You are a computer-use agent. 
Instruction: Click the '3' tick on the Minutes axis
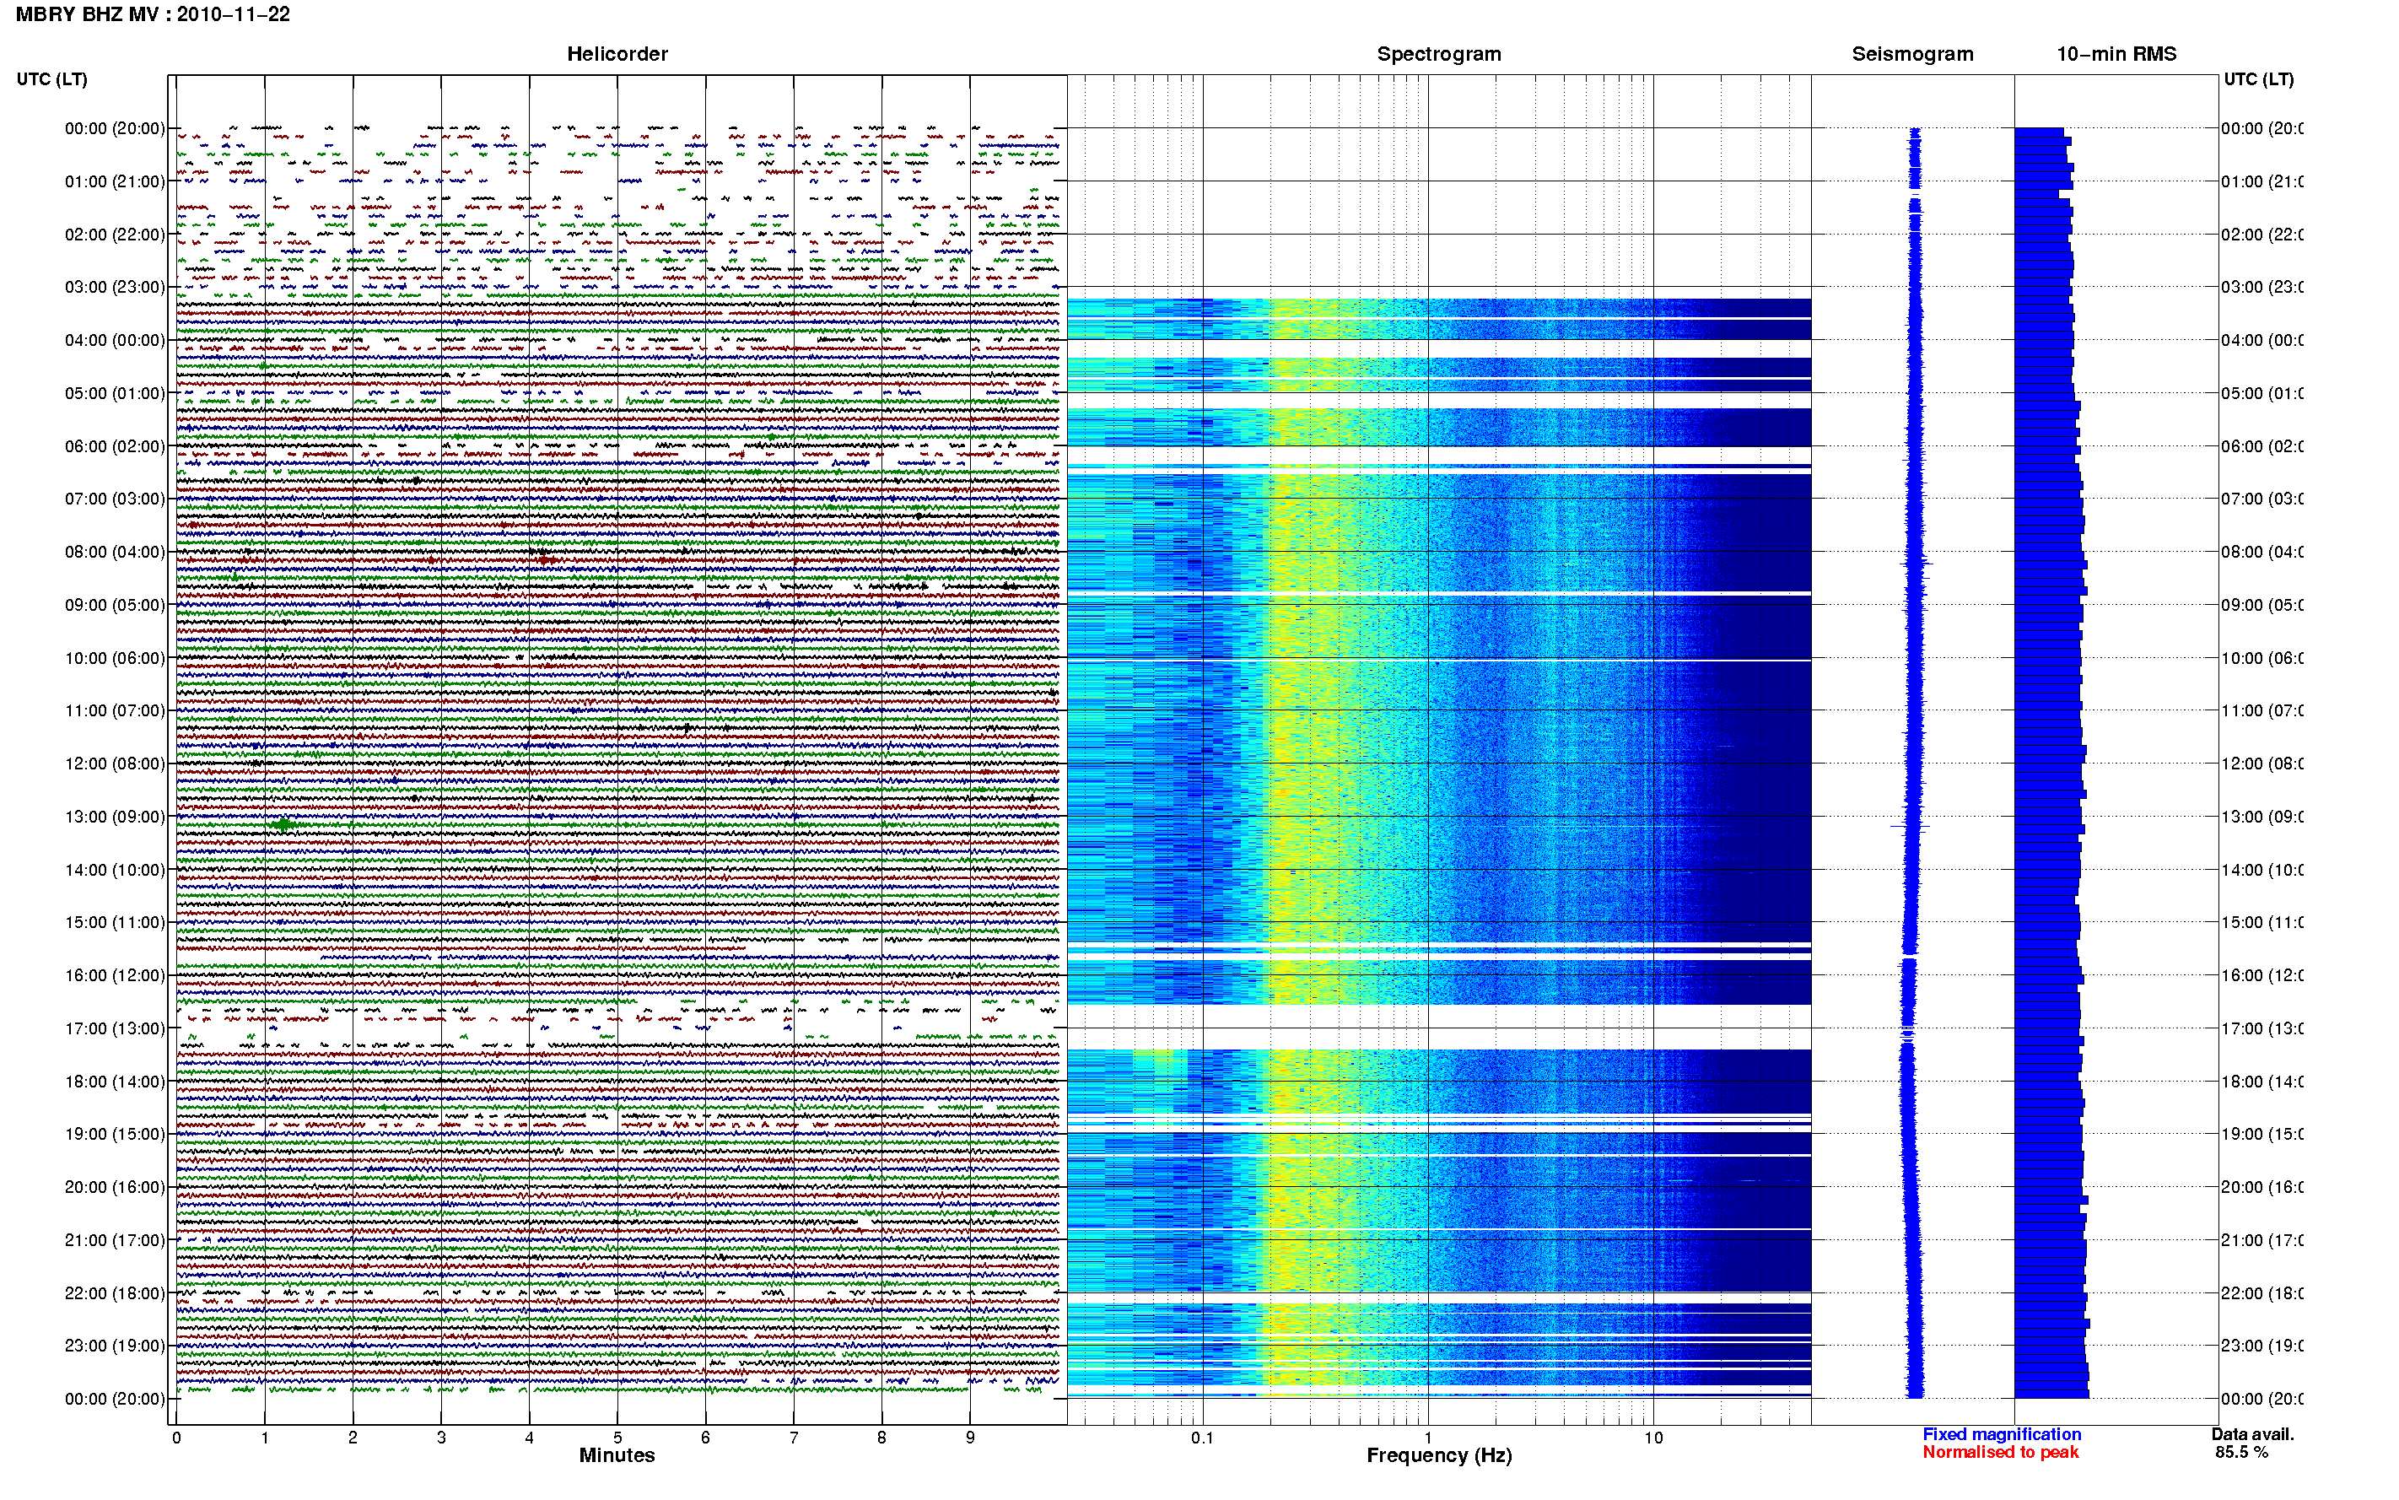[x=441, y=1438]
